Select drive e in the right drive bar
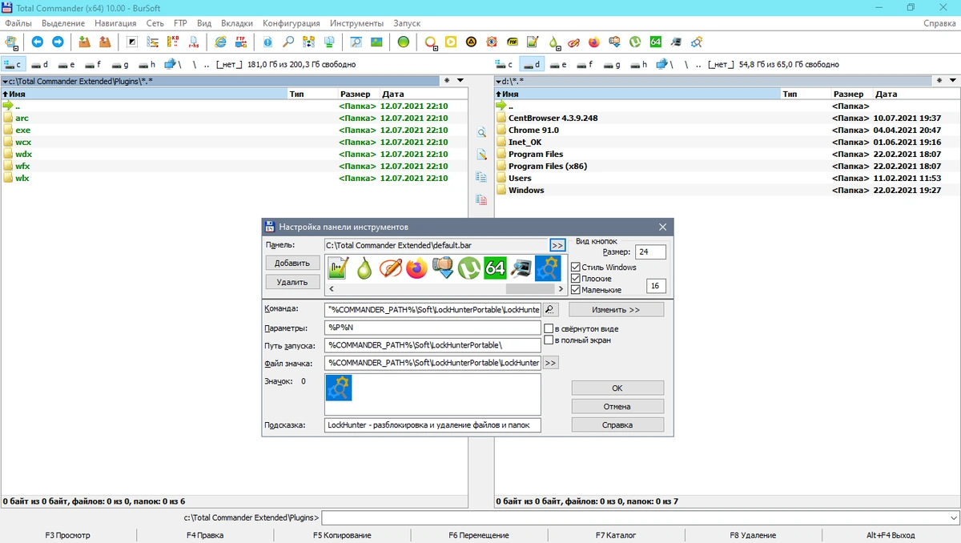Viewport: 961px width, 543px height. [x=557, y=64]
